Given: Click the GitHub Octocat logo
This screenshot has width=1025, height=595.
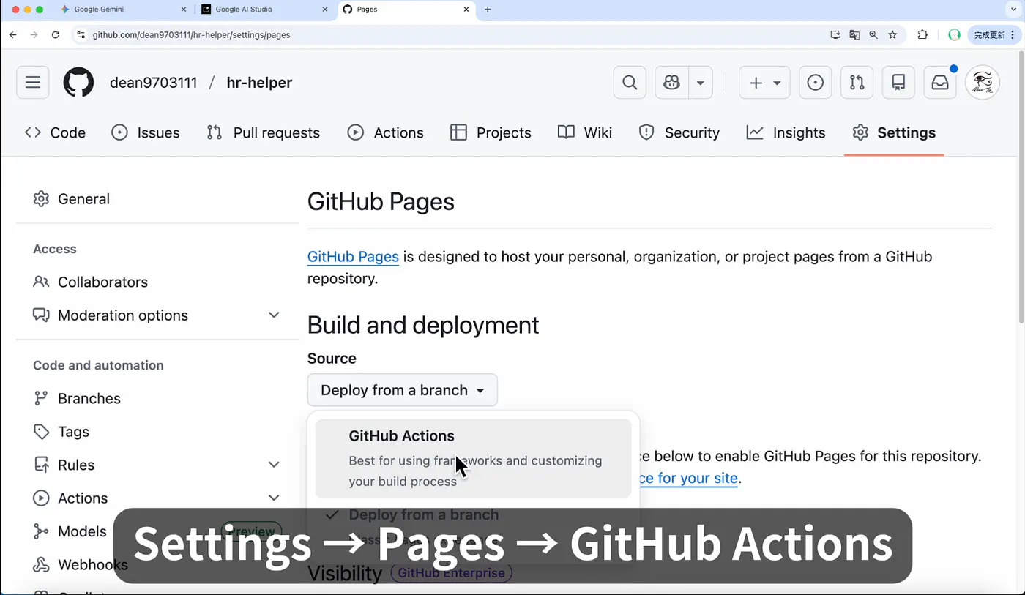Looking at the screenshot, I should click(x=78, y=83).
